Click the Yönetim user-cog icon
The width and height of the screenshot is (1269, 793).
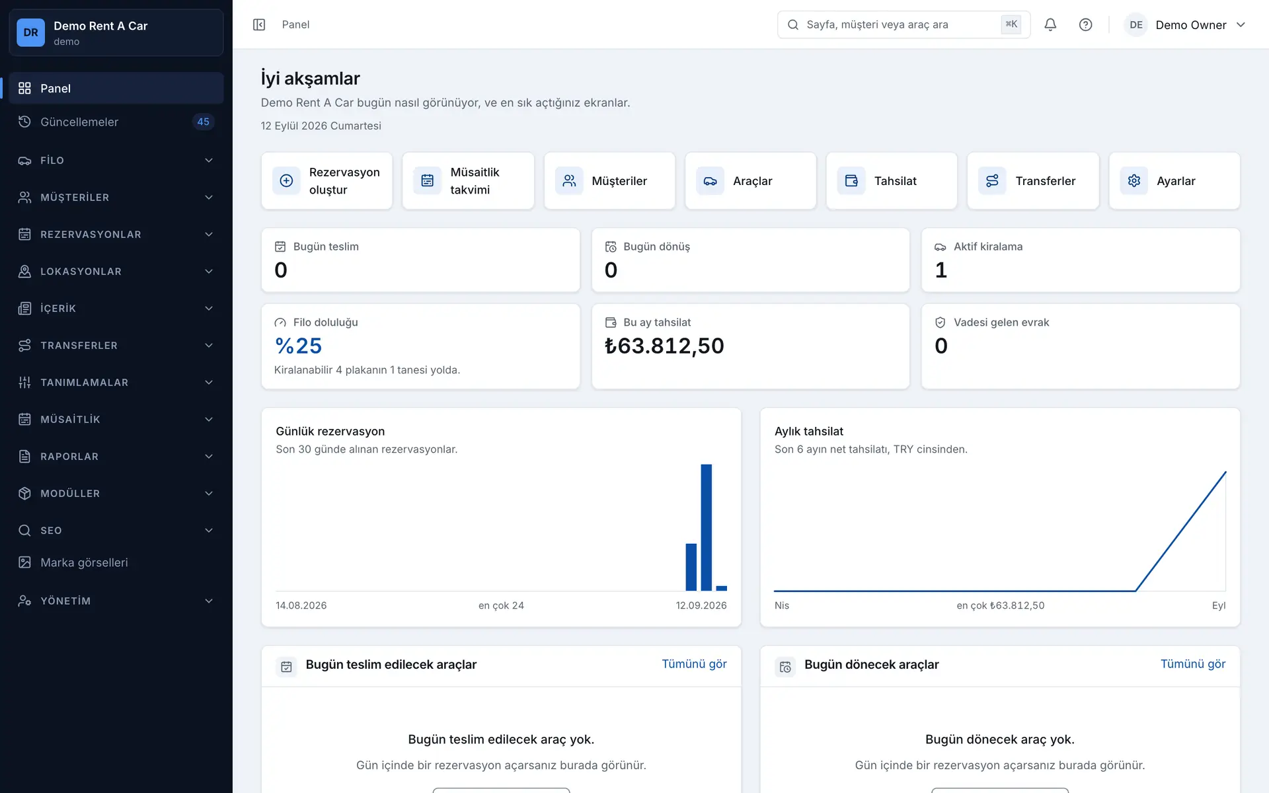pos(24,601)
